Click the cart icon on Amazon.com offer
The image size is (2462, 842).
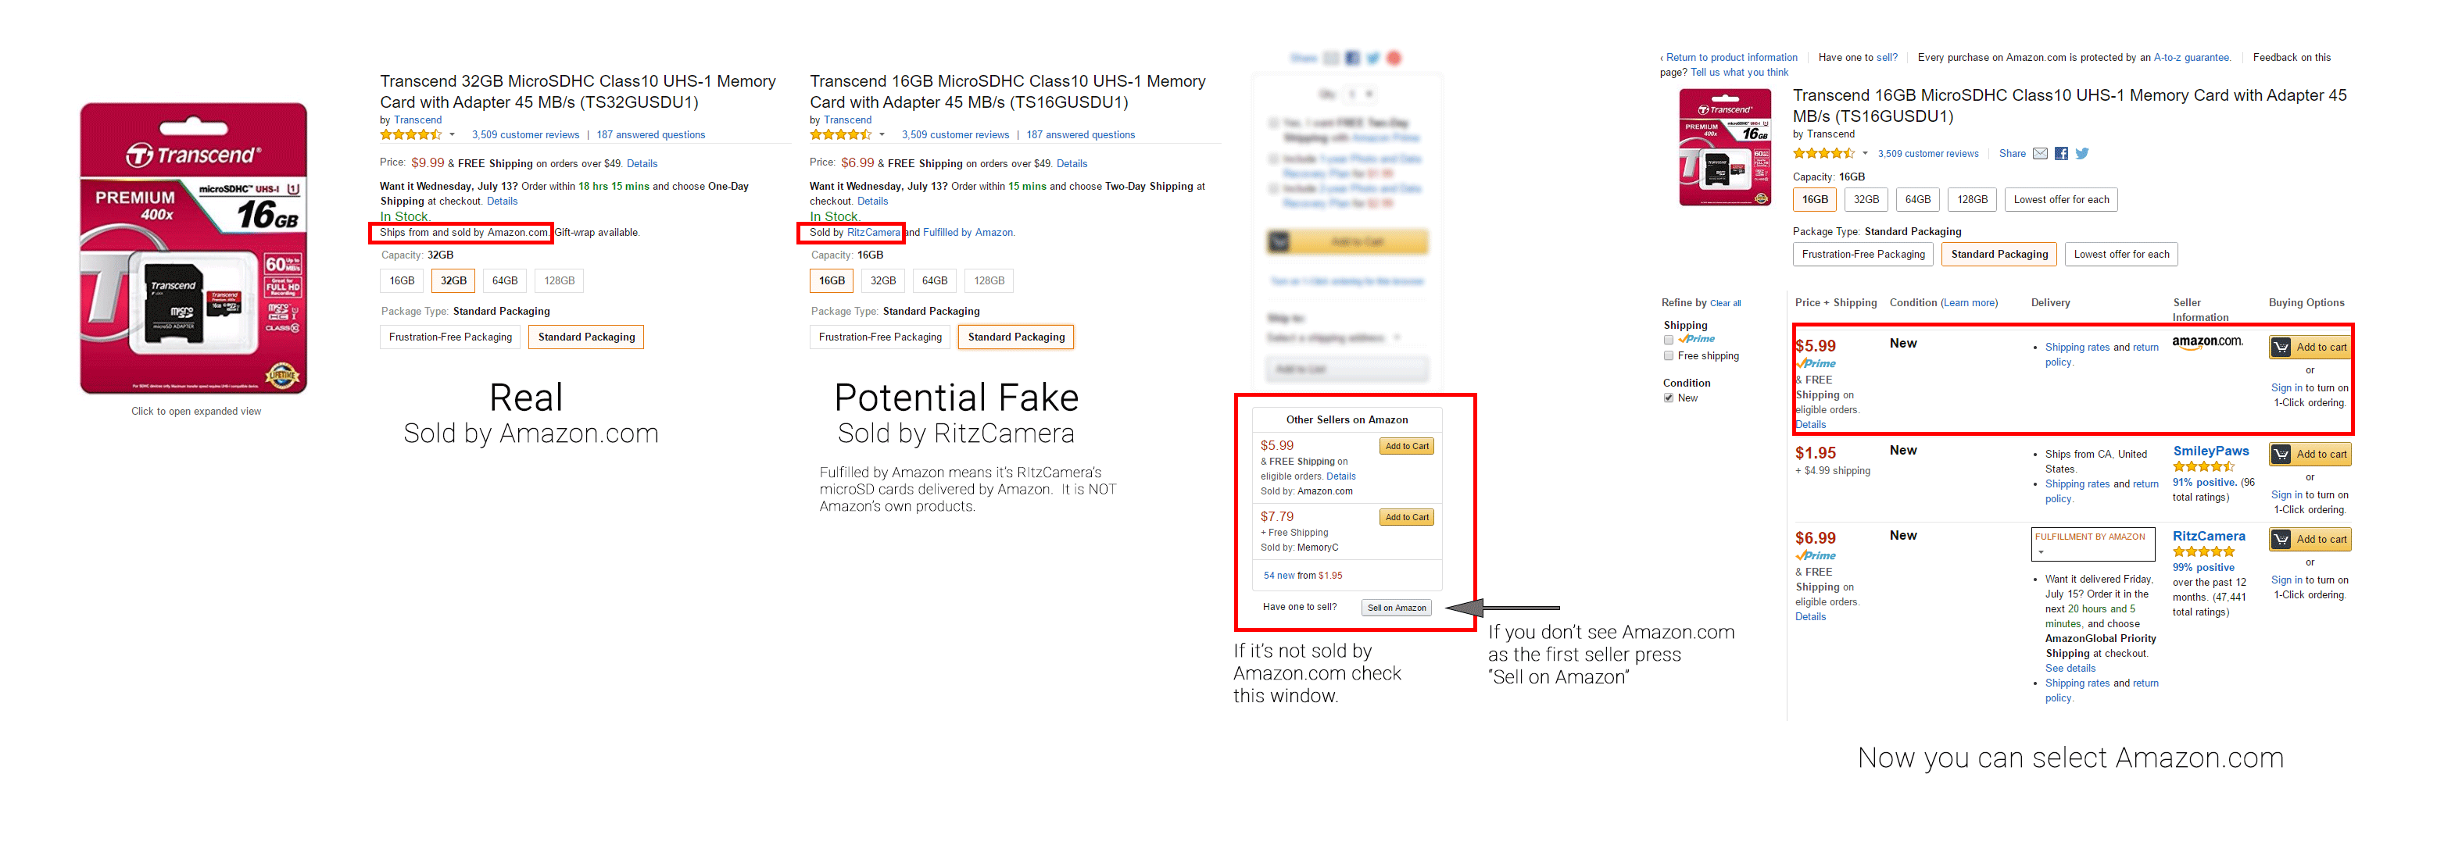click(2281, 348)
